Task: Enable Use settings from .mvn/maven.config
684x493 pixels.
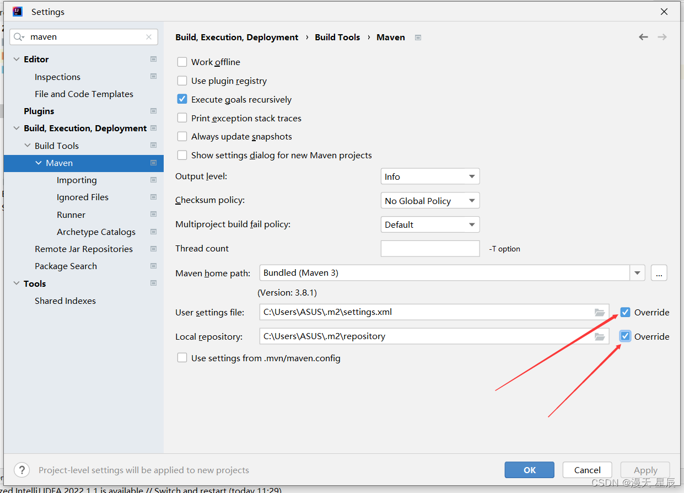Action: click(x=182, y=358)
